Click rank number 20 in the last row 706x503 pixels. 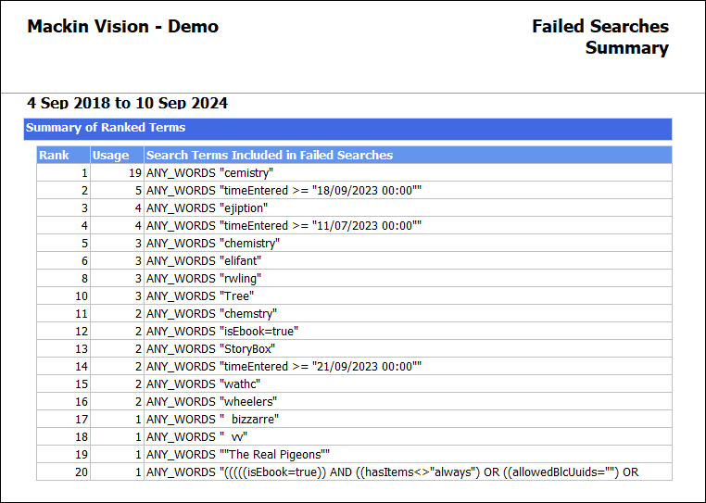82,472
